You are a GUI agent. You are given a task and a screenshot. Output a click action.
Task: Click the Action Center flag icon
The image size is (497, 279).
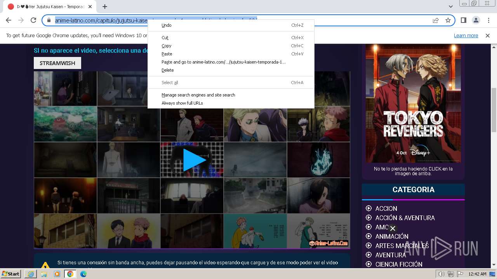coord(459,274)
